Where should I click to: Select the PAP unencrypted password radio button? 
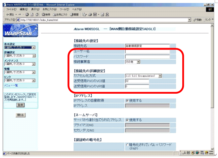tap(127, 145)
